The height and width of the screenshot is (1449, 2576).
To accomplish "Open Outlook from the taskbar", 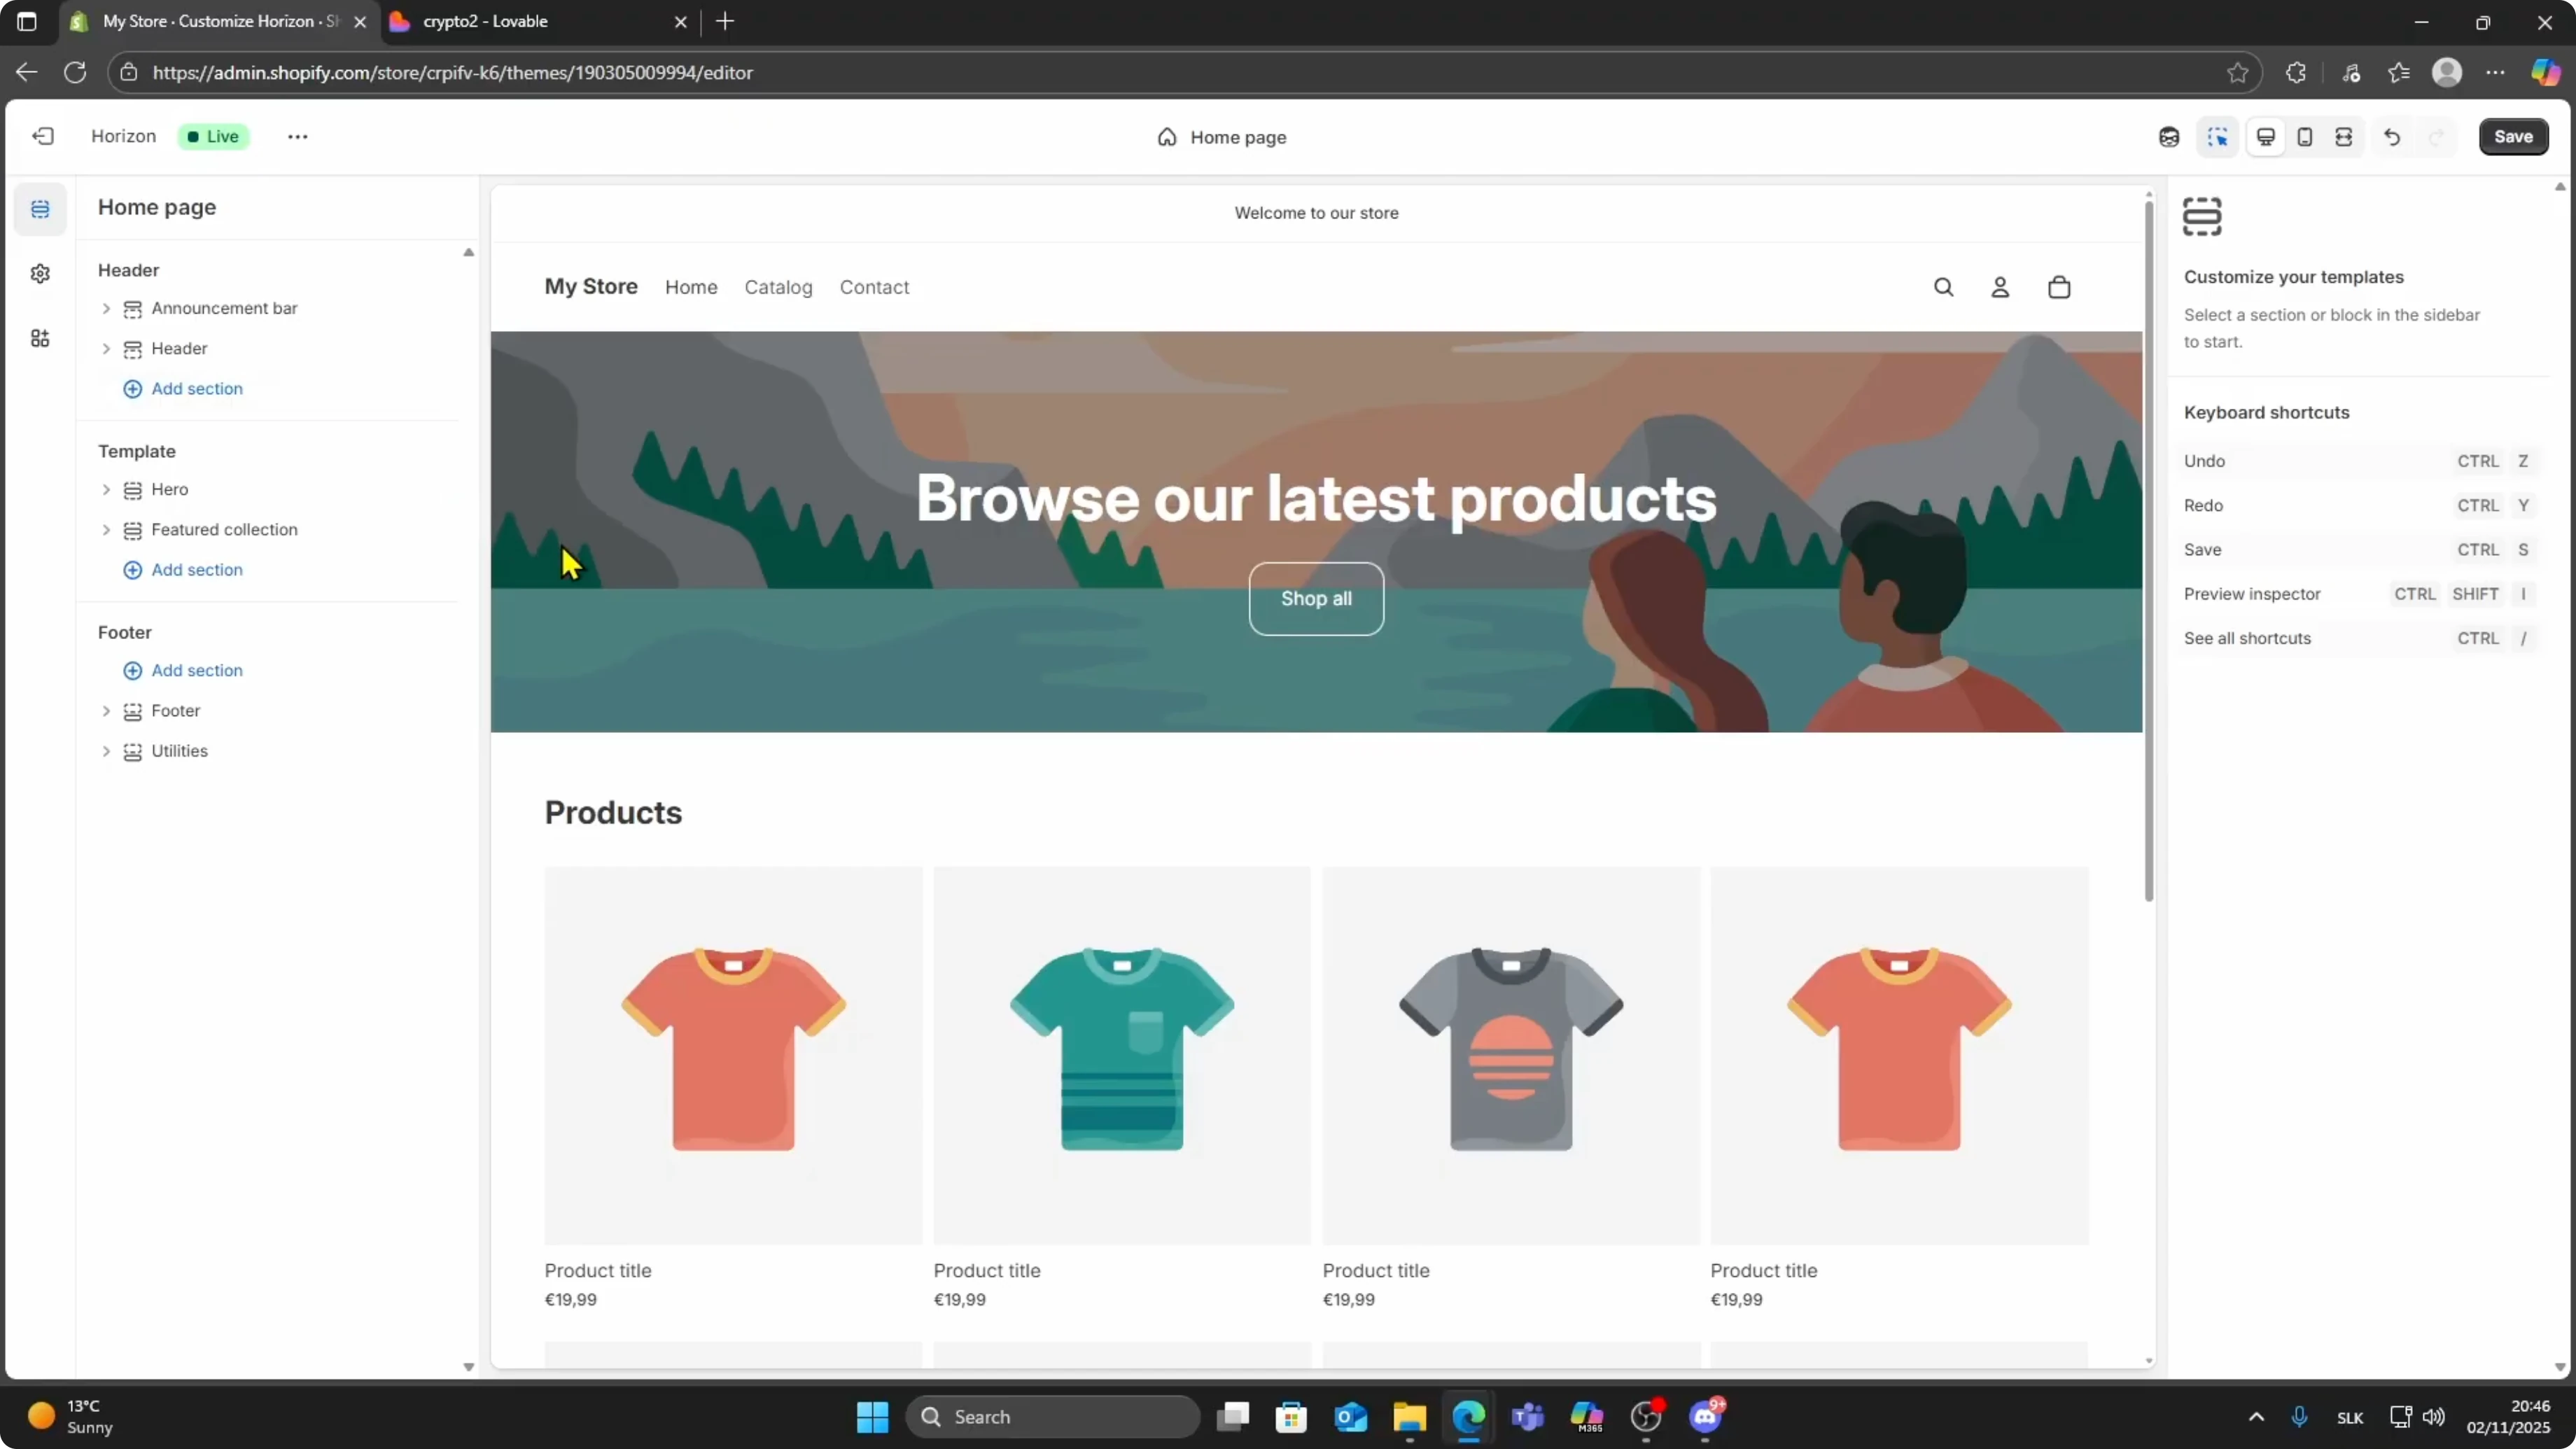I will 1351,1416.
